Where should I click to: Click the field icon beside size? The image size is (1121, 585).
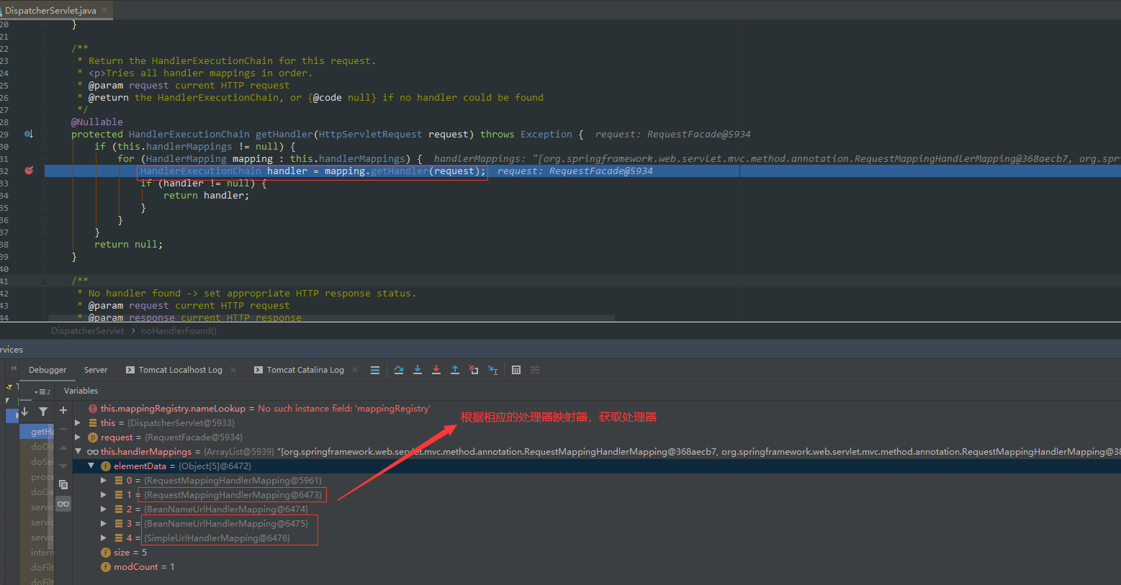106,553
